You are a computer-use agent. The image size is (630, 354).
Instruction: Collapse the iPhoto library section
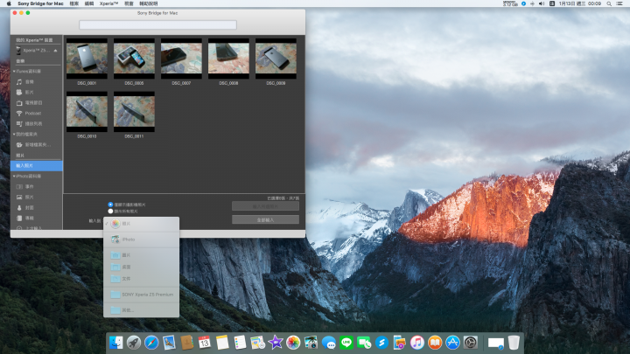pyautogui.click(x=14, y=177)
